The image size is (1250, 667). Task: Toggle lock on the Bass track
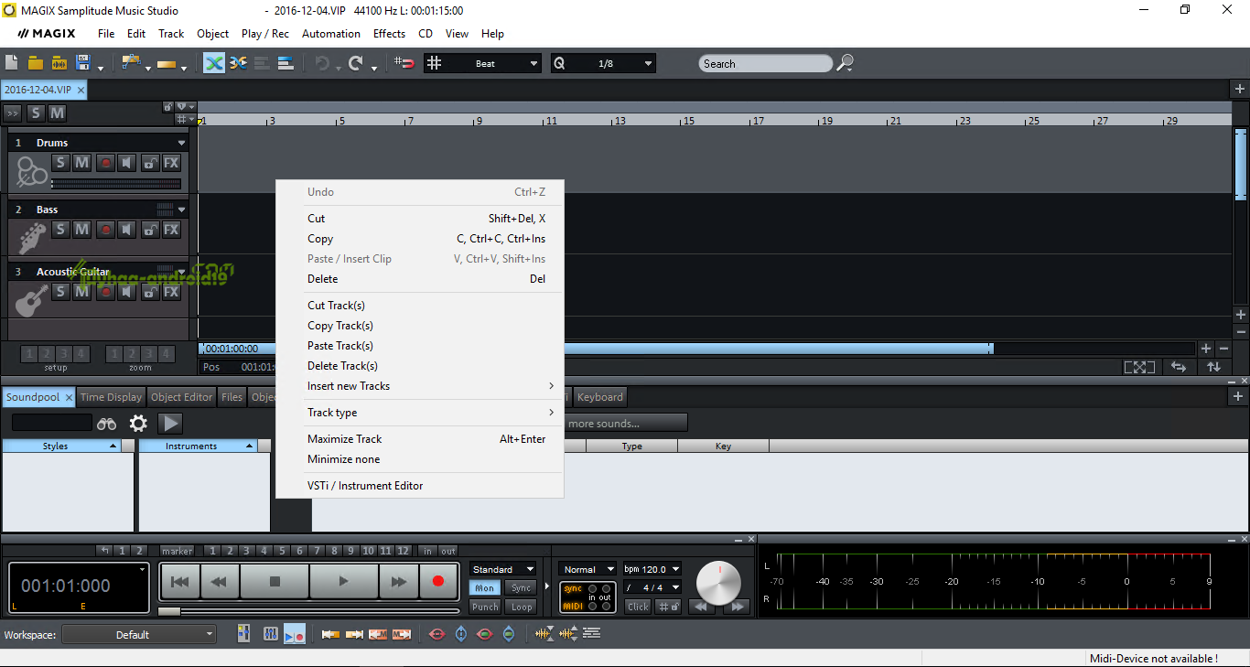pyautogui.click(x=149, y=230)
